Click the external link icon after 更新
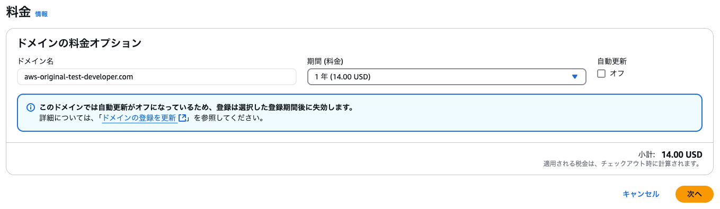 click(x=182, y=118)
